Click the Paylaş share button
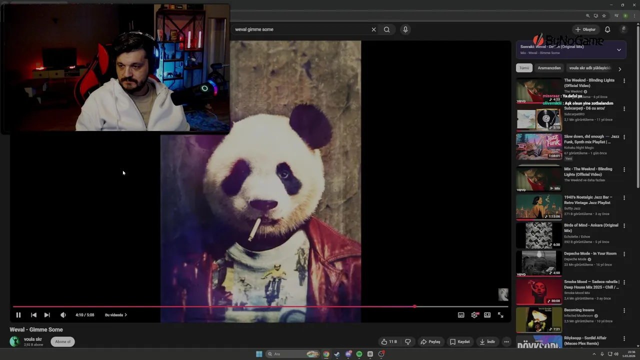 (430, 342)
